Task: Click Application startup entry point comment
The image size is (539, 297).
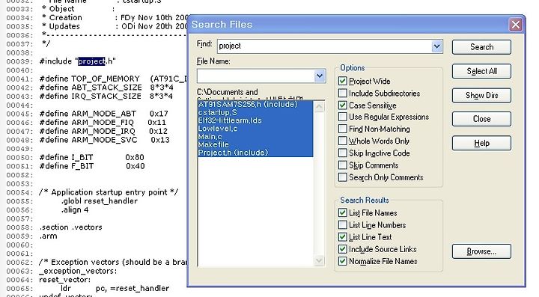Action: (109, 192)
